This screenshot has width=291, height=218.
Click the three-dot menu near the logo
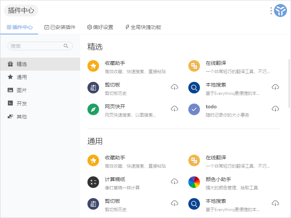coord(270,11)
